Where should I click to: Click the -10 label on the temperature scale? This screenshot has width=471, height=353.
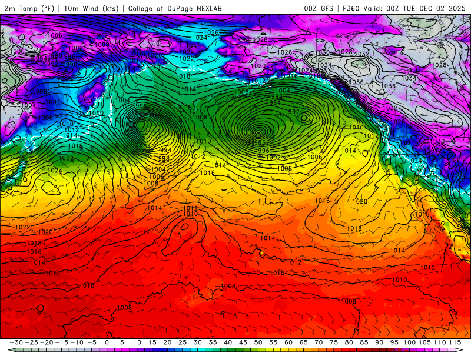point(77,342)
